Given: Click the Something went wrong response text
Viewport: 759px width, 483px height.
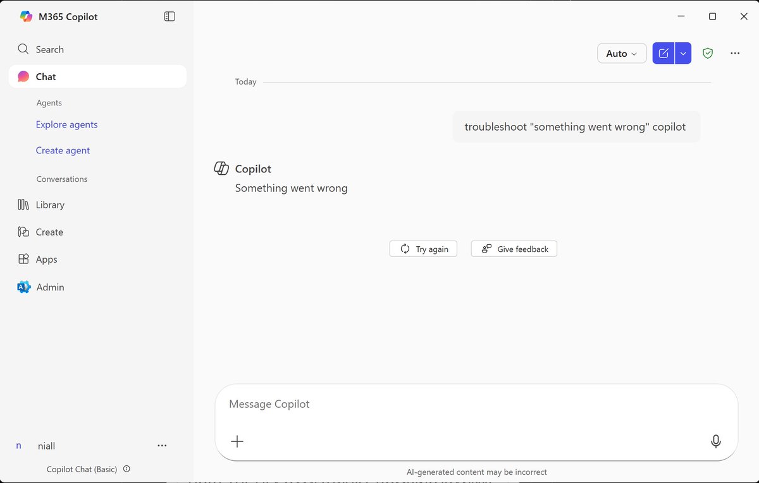Looking at the screenshot, I should click(292, 188).
